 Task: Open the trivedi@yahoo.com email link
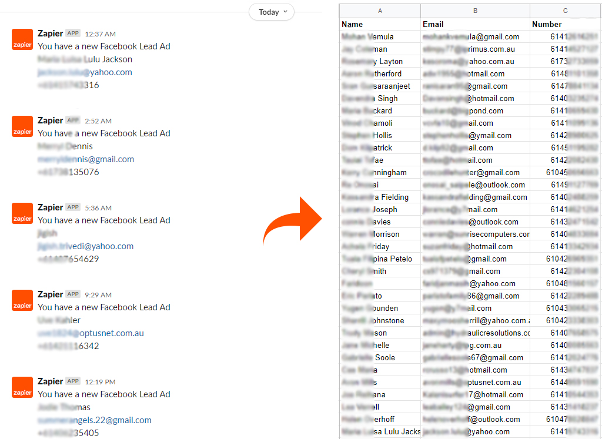coord(86,246)
